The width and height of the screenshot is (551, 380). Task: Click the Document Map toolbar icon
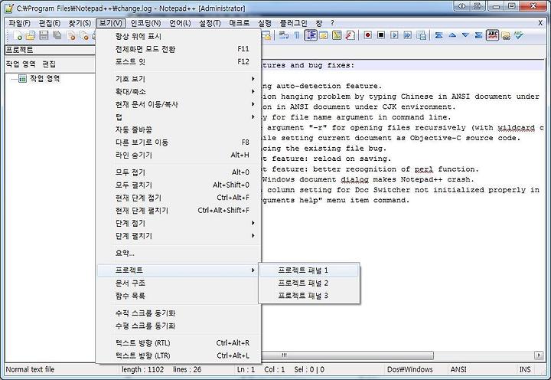pos(337,35)
